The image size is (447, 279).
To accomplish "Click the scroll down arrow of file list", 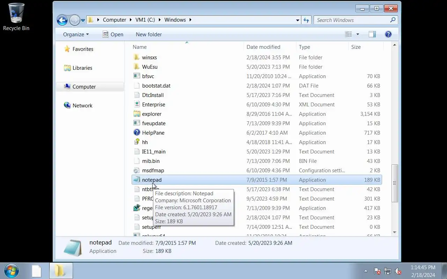I will [x=395, y=232].
